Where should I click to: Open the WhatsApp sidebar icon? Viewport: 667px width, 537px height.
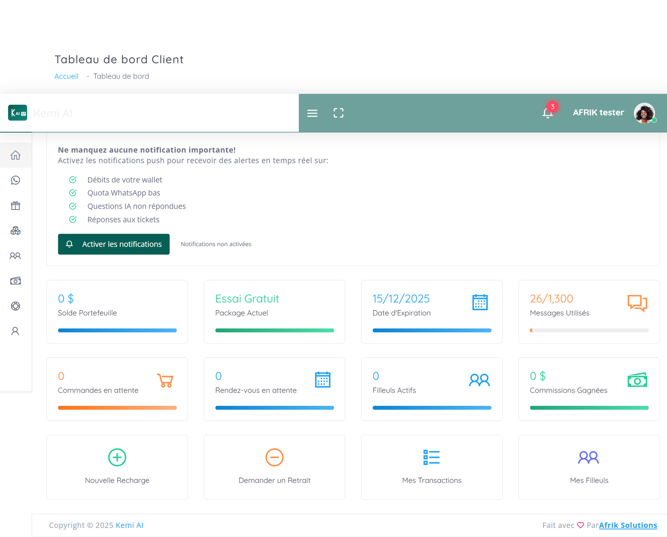point(15,180)
